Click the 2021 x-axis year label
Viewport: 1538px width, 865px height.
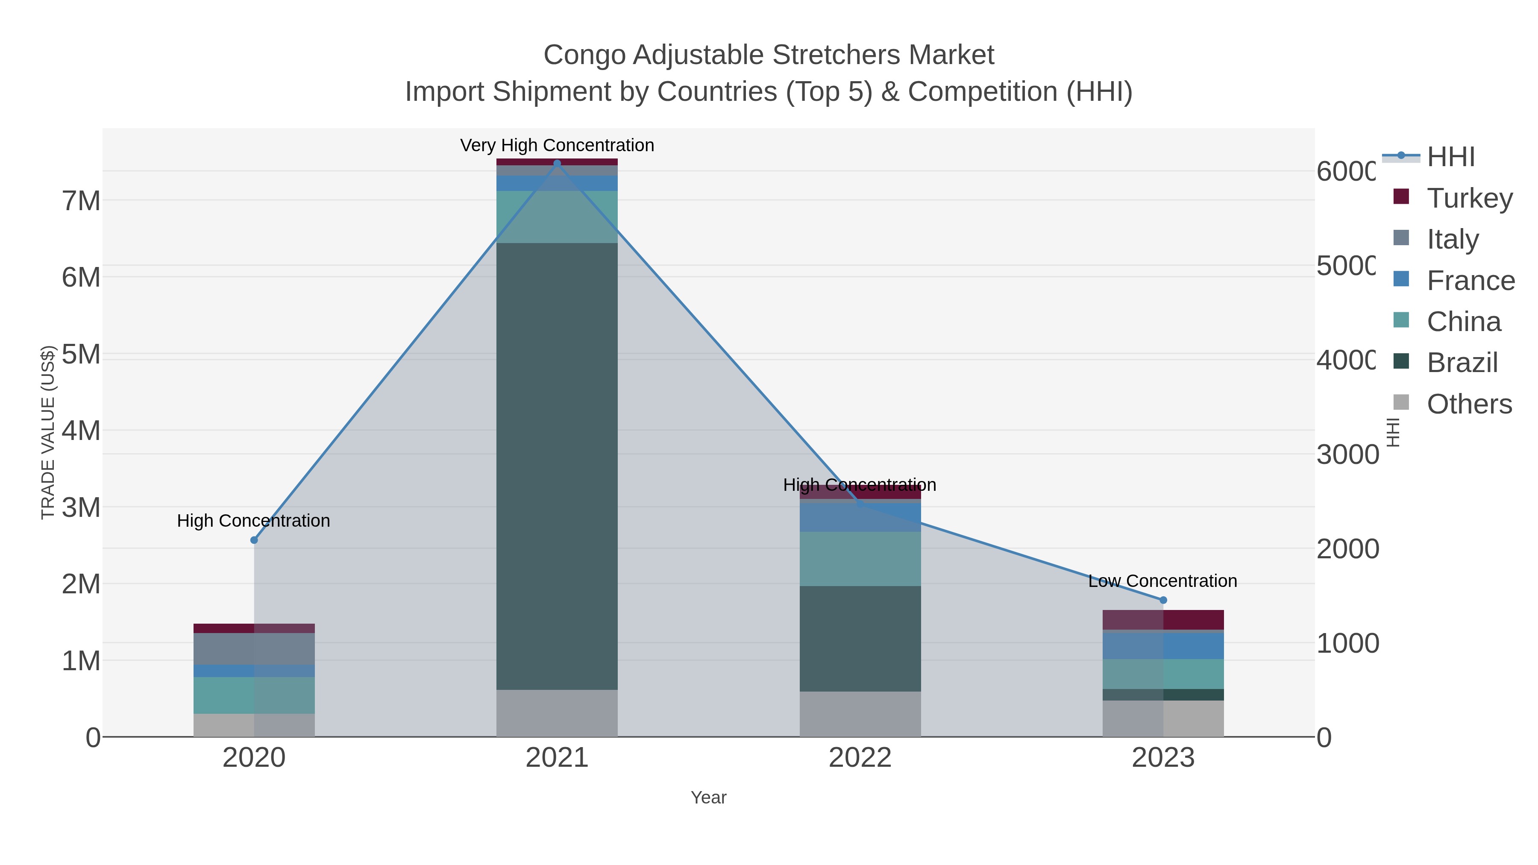coord(557,758)
